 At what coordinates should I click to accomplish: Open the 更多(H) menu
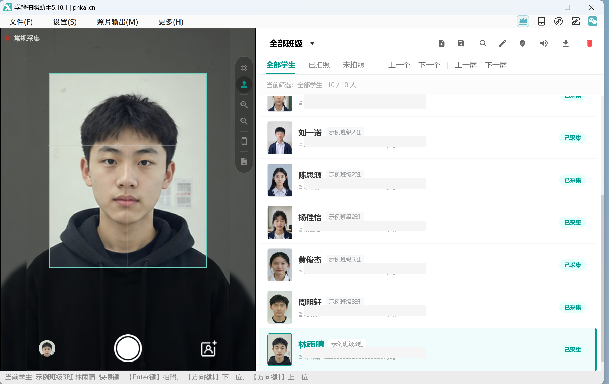pos(171,22)
